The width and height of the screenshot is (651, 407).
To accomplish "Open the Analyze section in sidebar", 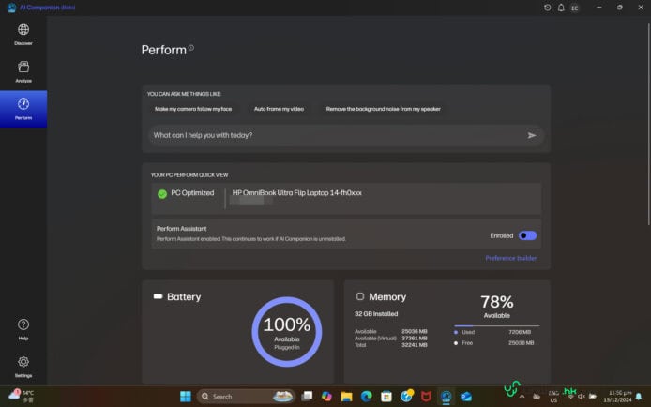I will [23, 72].
